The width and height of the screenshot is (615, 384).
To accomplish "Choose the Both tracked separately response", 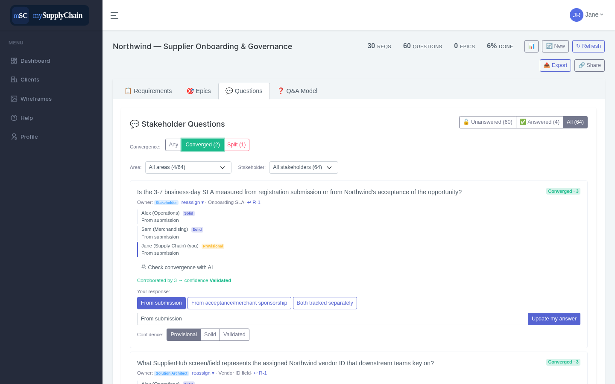I will (x=325, y=303).
